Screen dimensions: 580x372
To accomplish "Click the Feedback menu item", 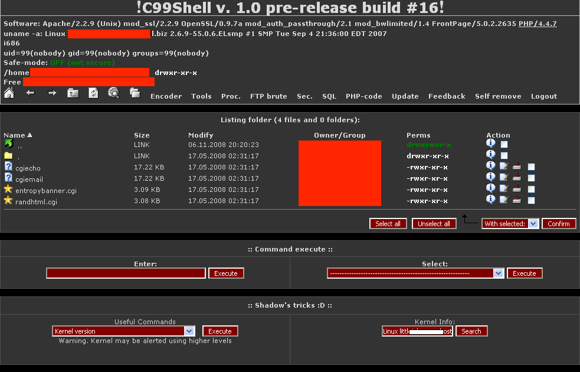I will 447,96.
